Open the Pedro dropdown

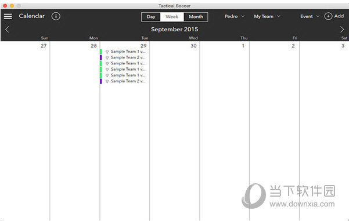pyautogui.click(x=235, y=16)
